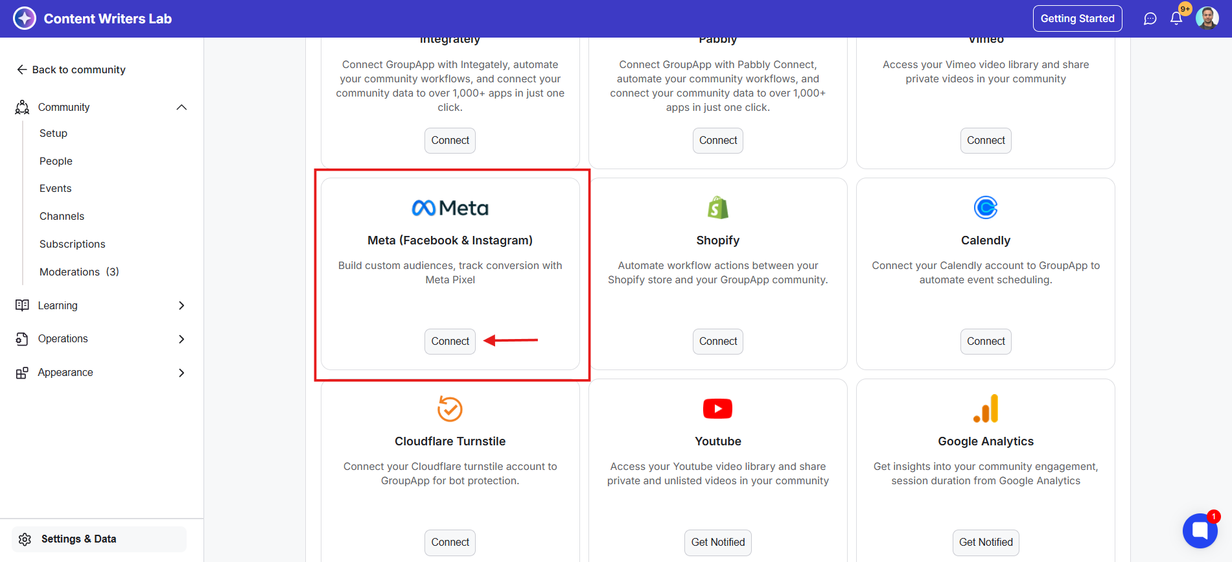
Task: Expand the Learning section chevron
Action: click(181, 305)
